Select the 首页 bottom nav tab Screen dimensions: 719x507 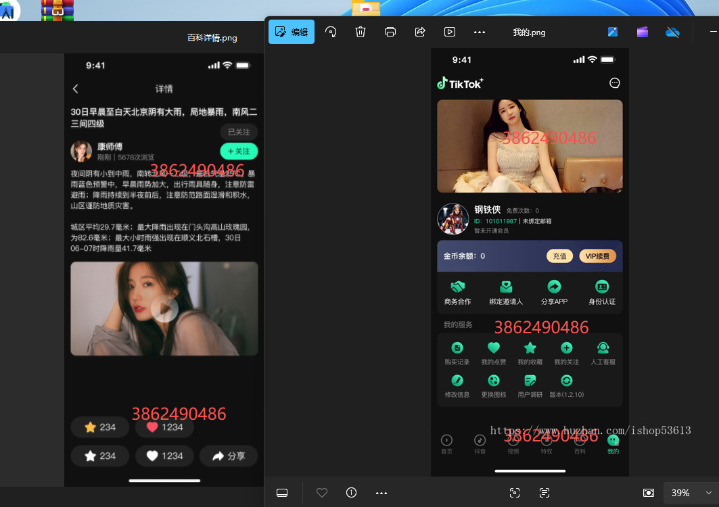tap(446, 444)
